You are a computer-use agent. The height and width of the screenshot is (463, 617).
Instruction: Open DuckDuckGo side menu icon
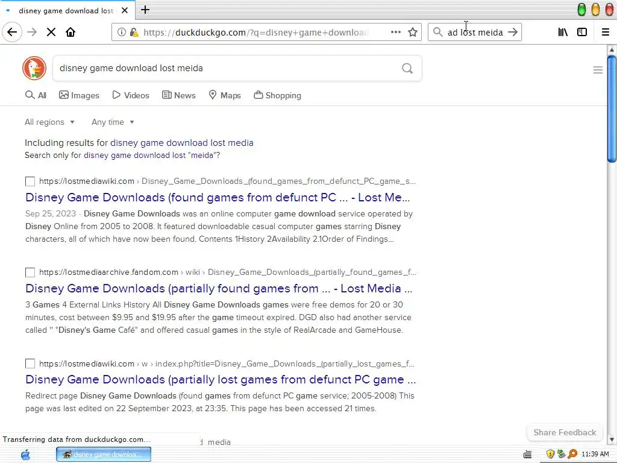pyautogui.click(x=598, y=70)
